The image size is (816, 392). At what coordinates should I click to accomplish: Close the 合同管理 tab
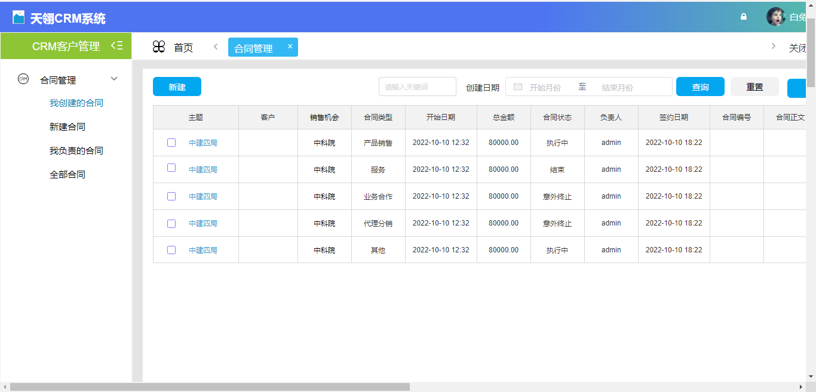pos(290,47)
